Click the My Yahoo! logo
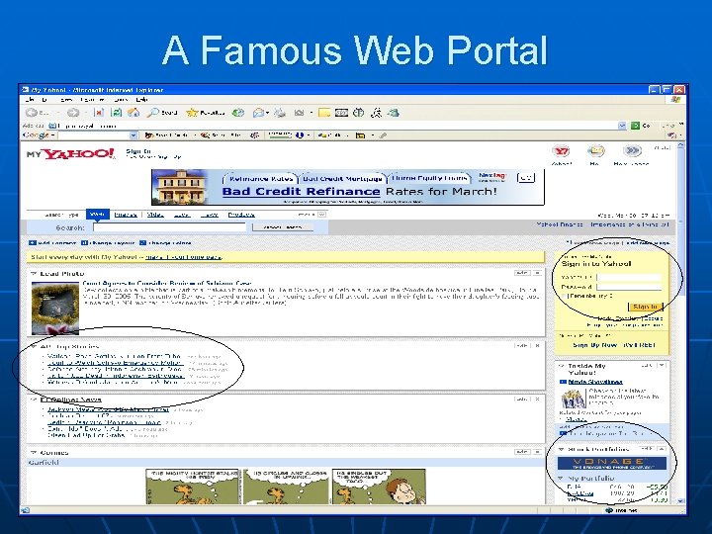Viewport: 712px width, 534px height. click(70, 154)
